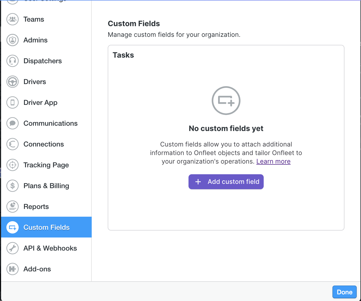This screenshot has height=301, width=361.
Task: Click the API & Webhooks wrench icon
Action: [x=13, y=248]
